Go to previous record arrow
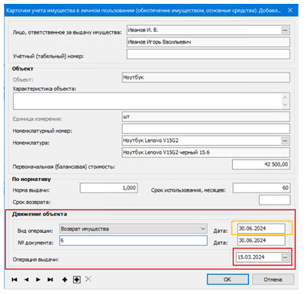Screen dimensions: 307x294 [x=26, y=279]
